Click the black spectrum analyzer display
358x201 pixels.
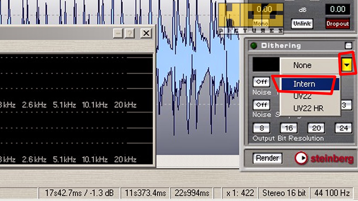pyautogui.click(x=76, y=109)
